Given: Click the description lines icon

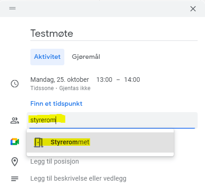Looking at the screenshot, I should [x=15, y=179].
